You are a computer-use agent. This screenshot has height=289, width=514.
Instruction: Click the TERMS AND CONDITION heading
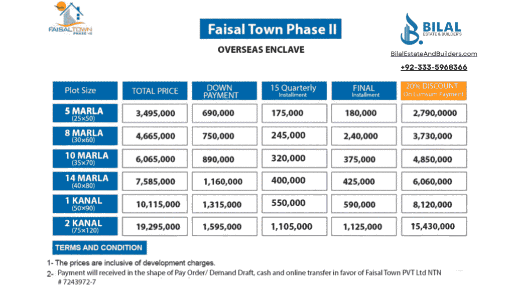pyautogui.click(x=99, y=247)
